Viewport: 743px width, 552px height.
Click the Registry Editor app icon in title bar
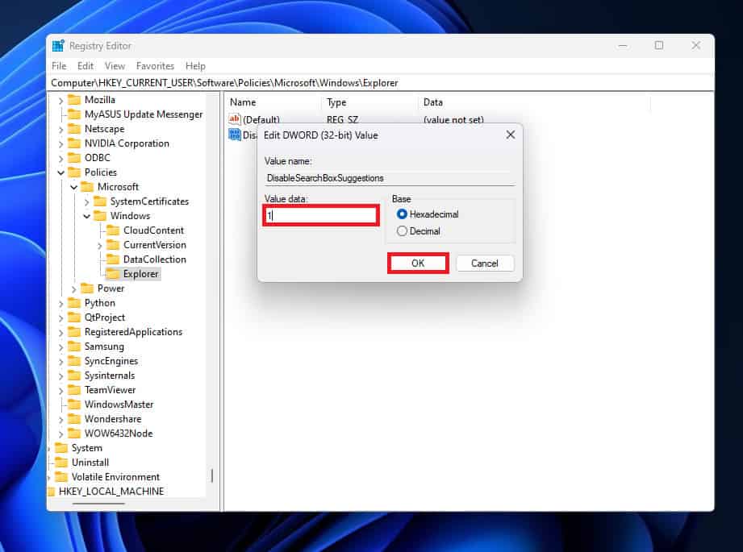tap(58, 46)
